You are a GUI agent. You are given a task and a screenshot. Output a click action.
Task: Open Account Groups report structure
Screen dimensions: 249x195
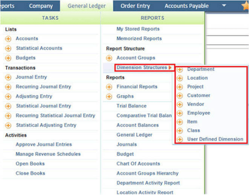pos(136,58)
